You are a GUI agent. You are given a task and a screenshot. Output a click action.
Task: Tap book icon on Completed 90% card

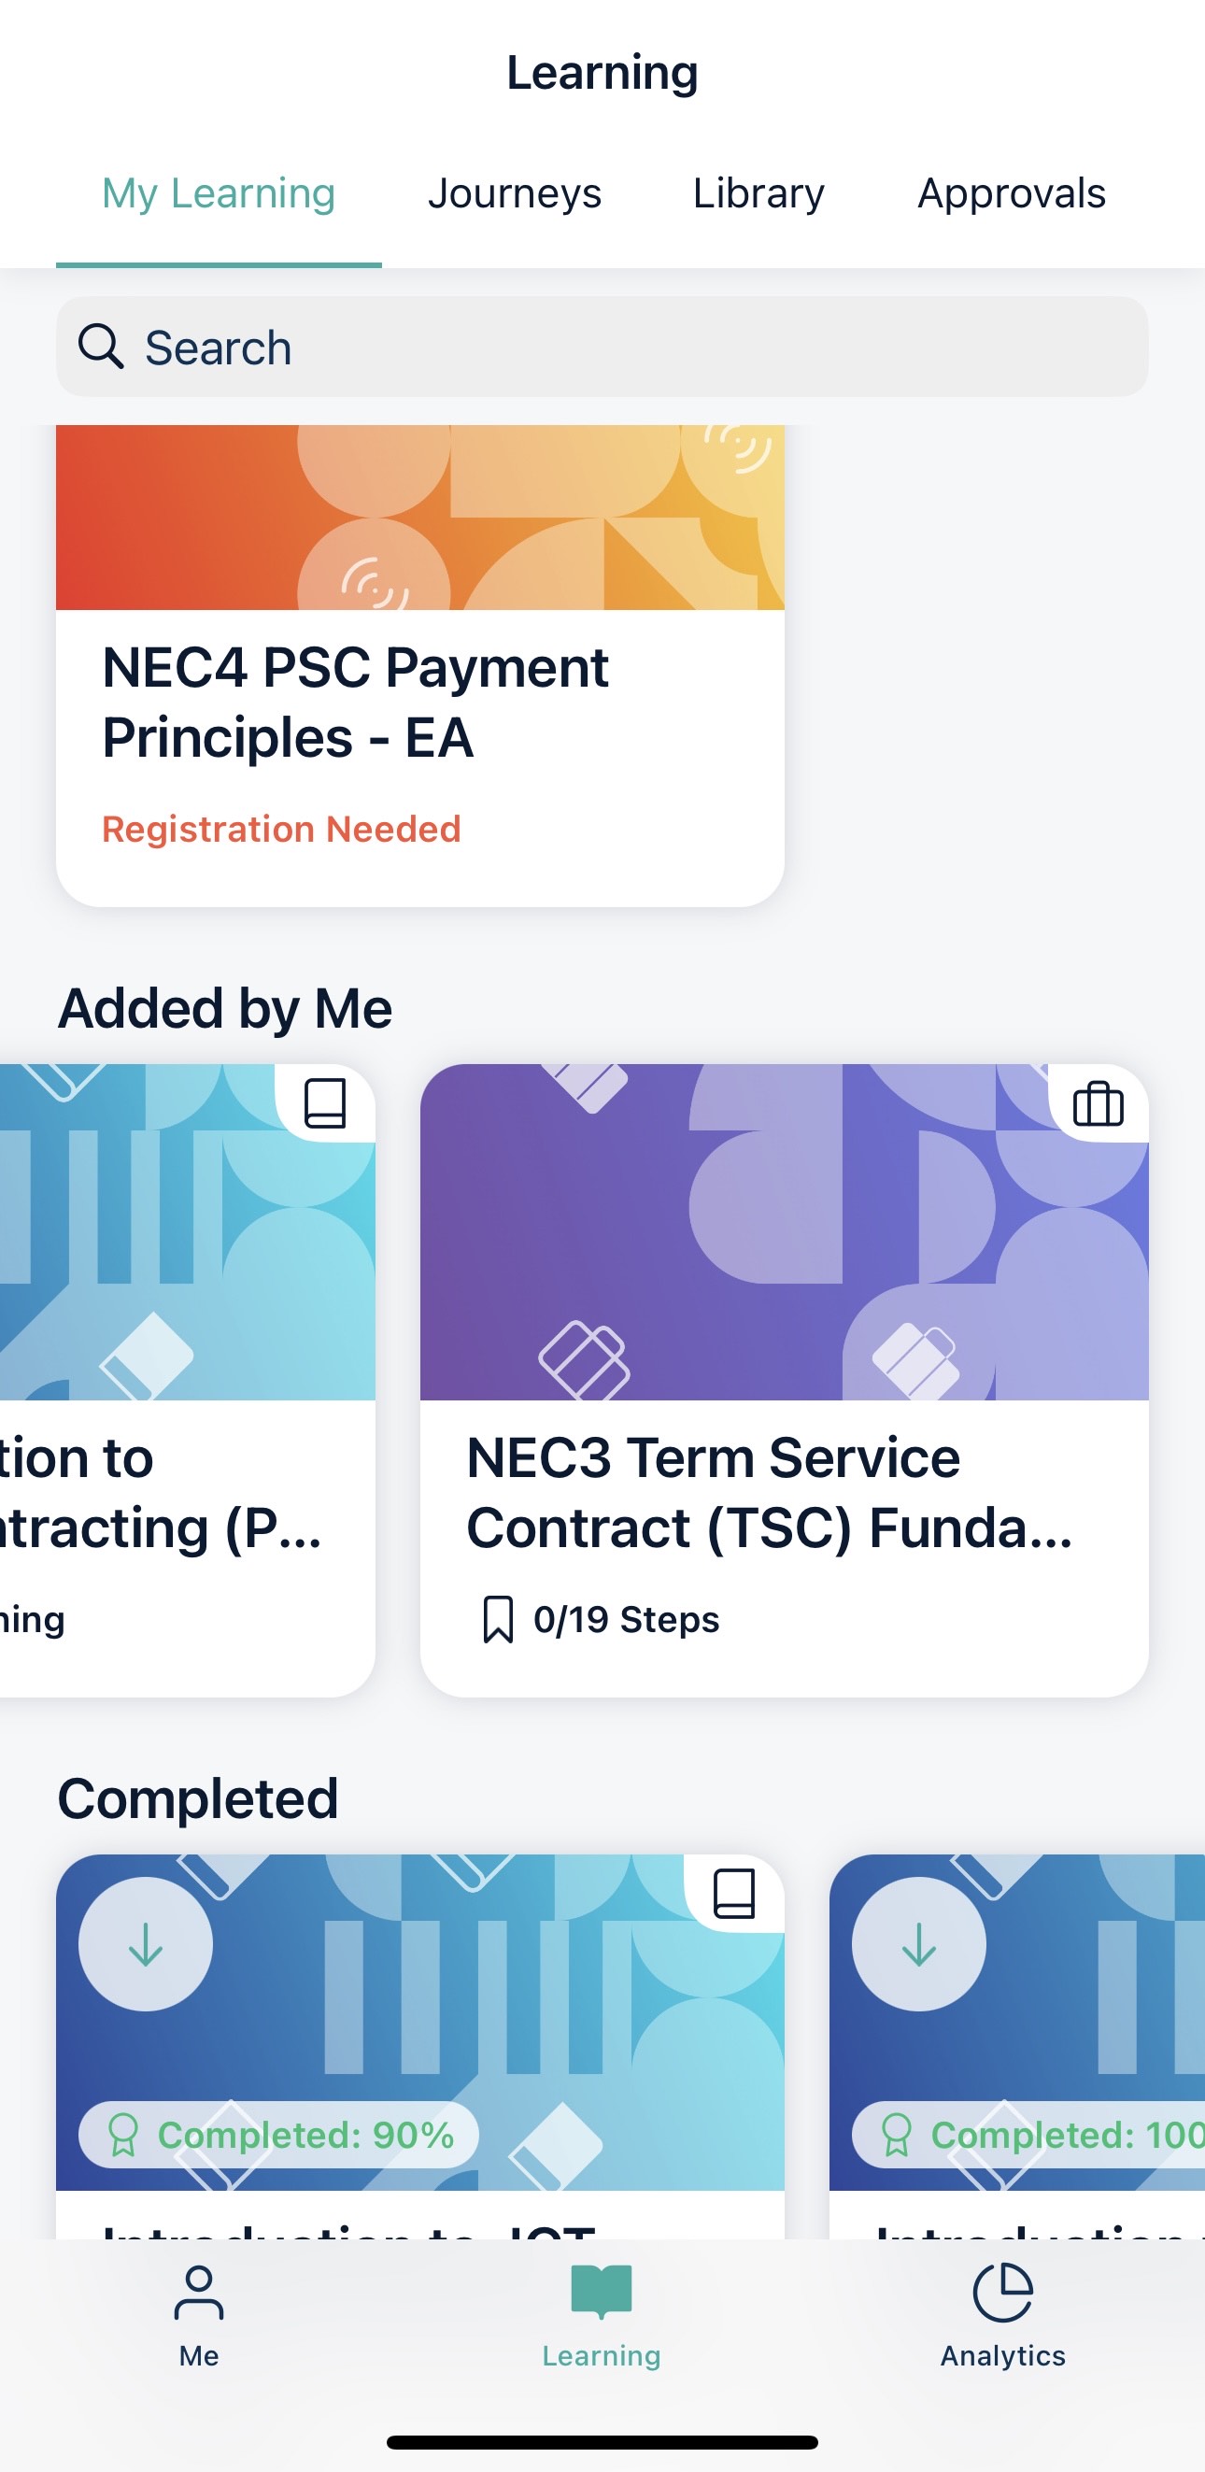[x=734, y=1894]
